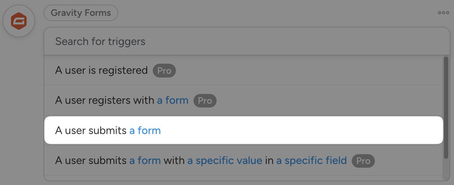Pick the 'A user submits' text in the specific-value trigger
Screen dimensions: 454x185
91,161
